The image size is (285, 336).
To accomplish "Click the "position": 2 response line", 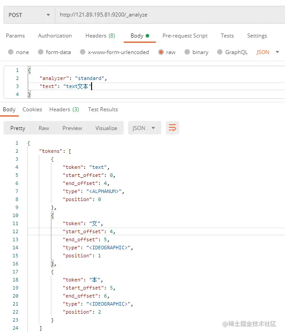I will pyautogui.click(x=82, y=312).
